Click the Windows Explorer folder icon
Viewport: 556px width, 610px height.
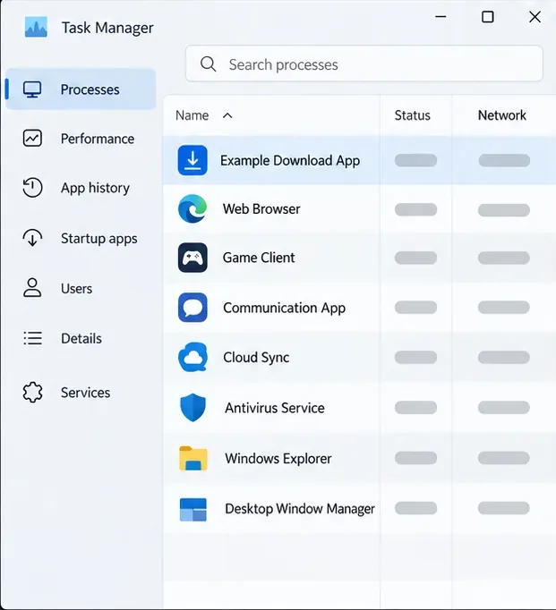tap(192, 458)
